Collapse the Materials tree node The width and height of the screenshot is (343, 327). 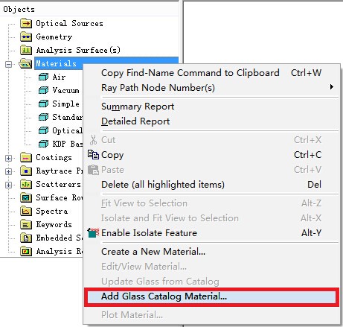pyautogui.click(x=8, y=64)
